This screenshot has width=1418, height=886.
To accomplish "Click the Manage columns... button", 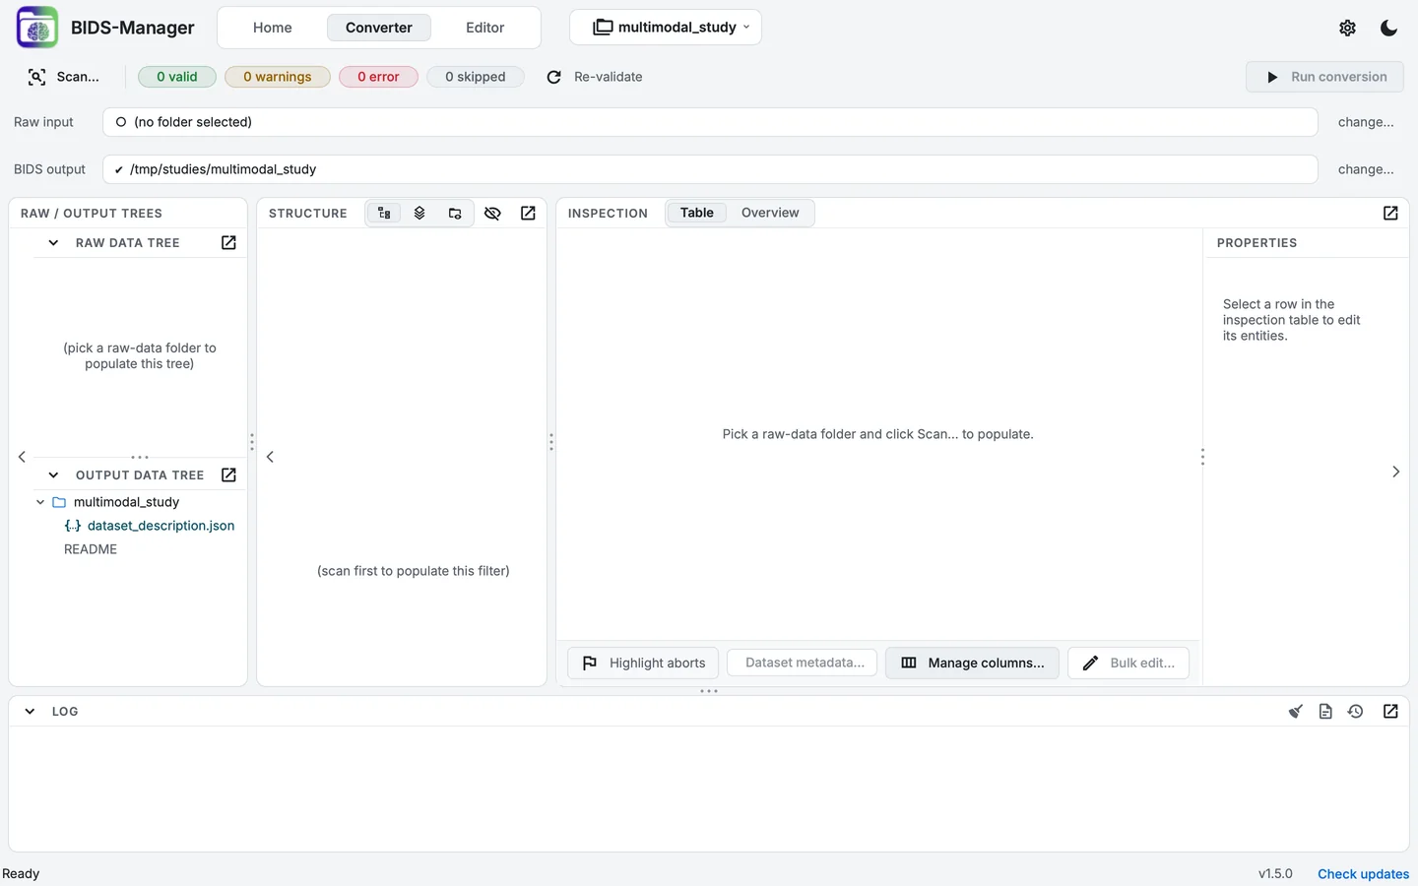I will [x=972, y=663].
